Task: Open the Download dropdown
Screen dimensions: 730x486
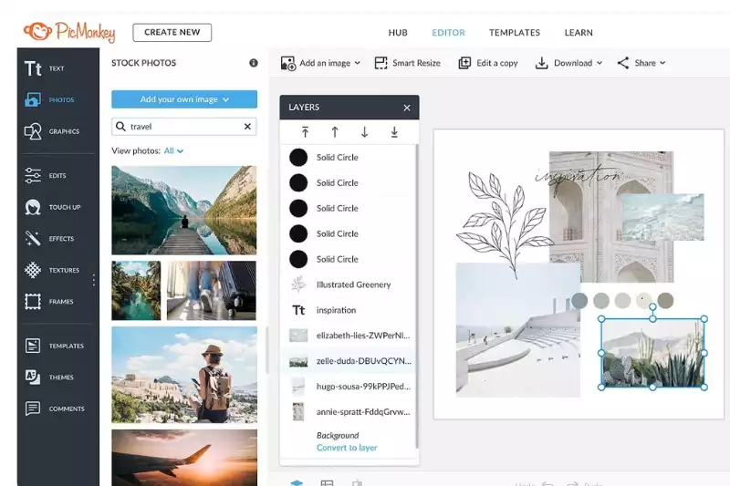Action: [568, 63]
